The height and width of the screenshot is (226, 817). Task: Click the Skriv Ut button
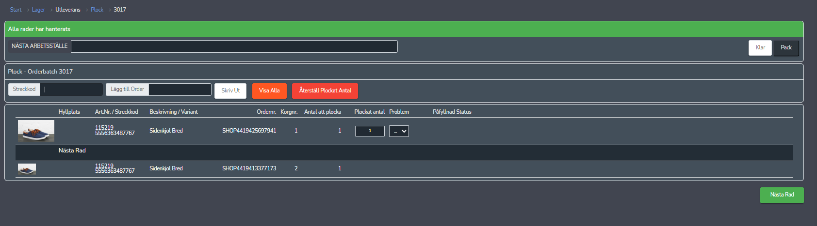pos(230,90)
